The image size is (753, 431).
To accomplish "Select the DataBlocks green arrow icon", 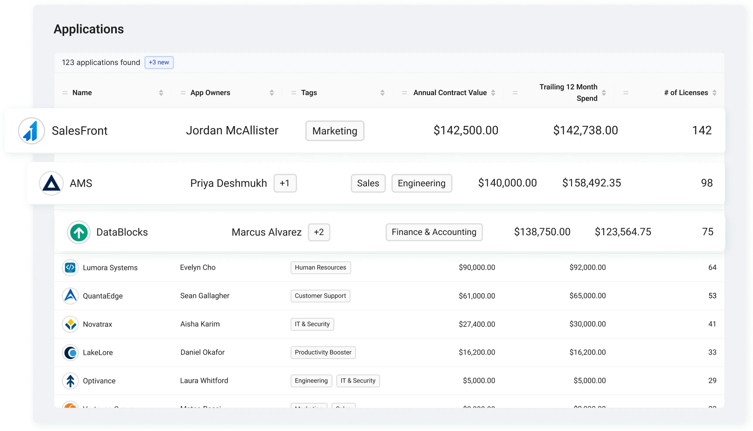I will [79, 232].
